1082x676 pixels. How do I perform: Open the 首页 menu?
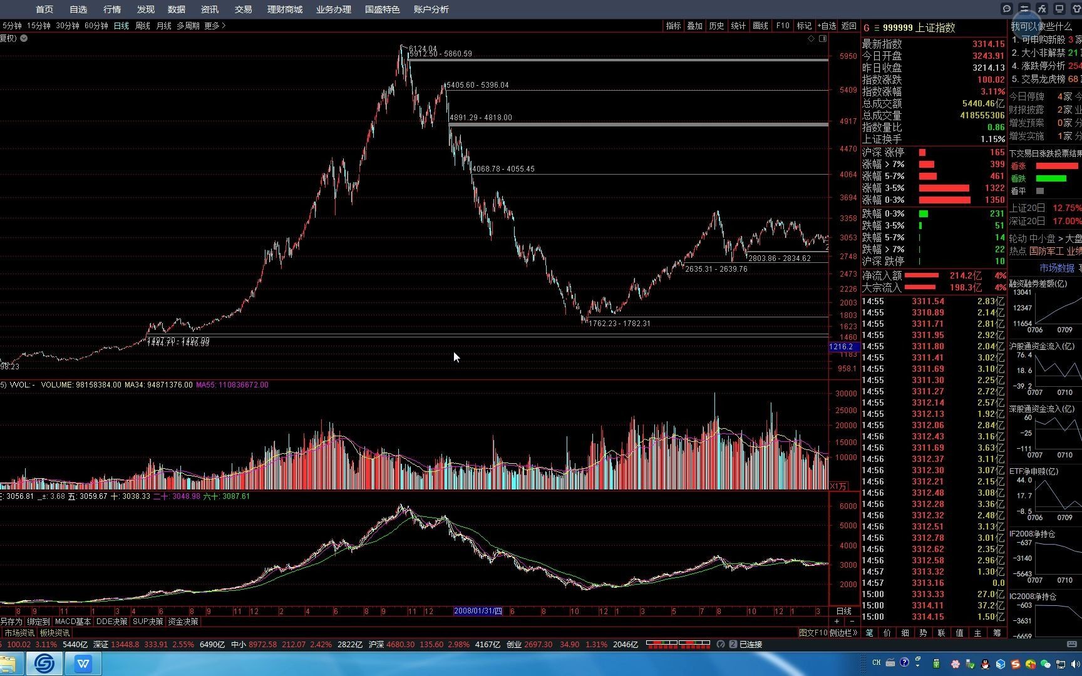(x=44, y=9)
